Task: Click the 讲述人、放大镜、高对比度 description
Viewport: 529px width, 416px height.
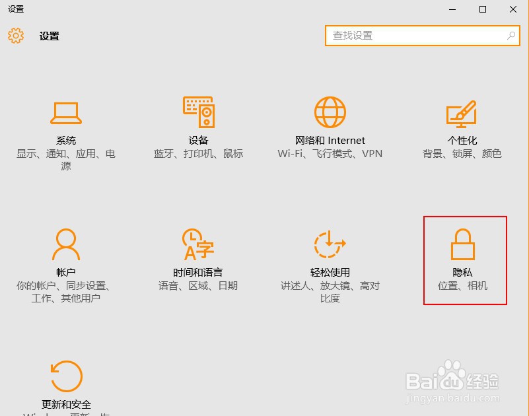Action: click(x=330, y=292)
